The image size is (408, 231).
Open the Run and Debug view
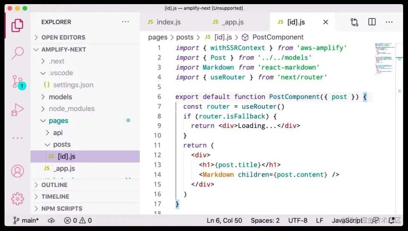(x=17, y=110)
